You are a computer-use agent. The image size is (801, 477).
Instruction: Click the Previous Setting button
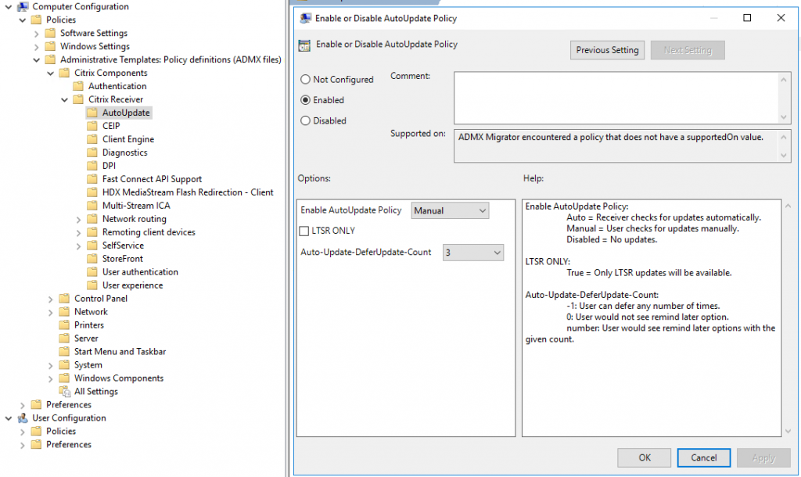(x=607, y=49)
